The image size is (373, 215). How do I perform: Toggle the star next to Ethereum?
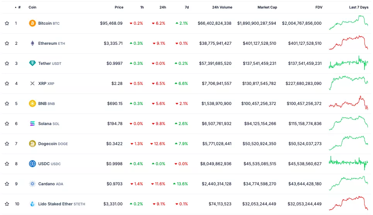tap(7, 43)
